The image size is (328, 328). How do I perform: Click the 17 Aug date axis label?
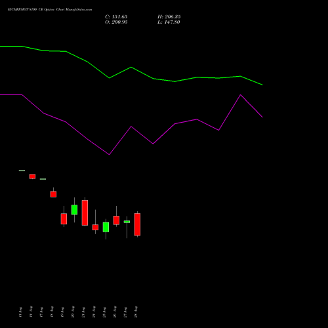coord(41,312)
